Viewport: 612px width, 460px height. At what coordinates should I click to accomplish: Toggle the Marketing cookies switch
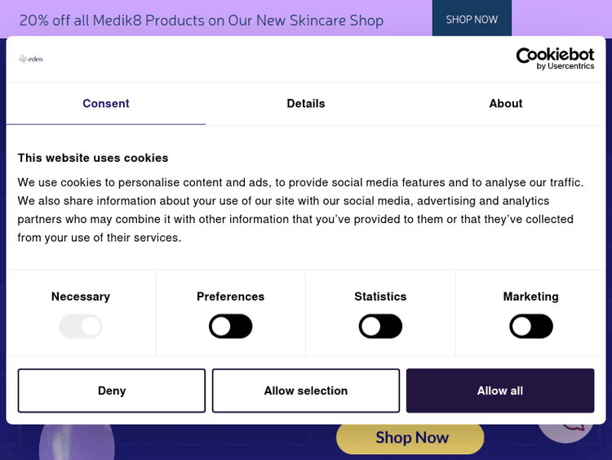point(531,327)
